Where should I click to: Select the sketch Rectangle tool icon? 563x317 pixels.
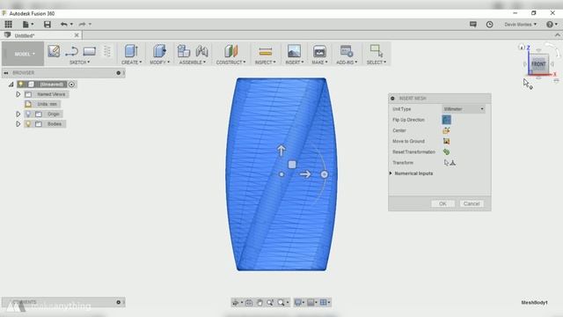coord(89,51)
